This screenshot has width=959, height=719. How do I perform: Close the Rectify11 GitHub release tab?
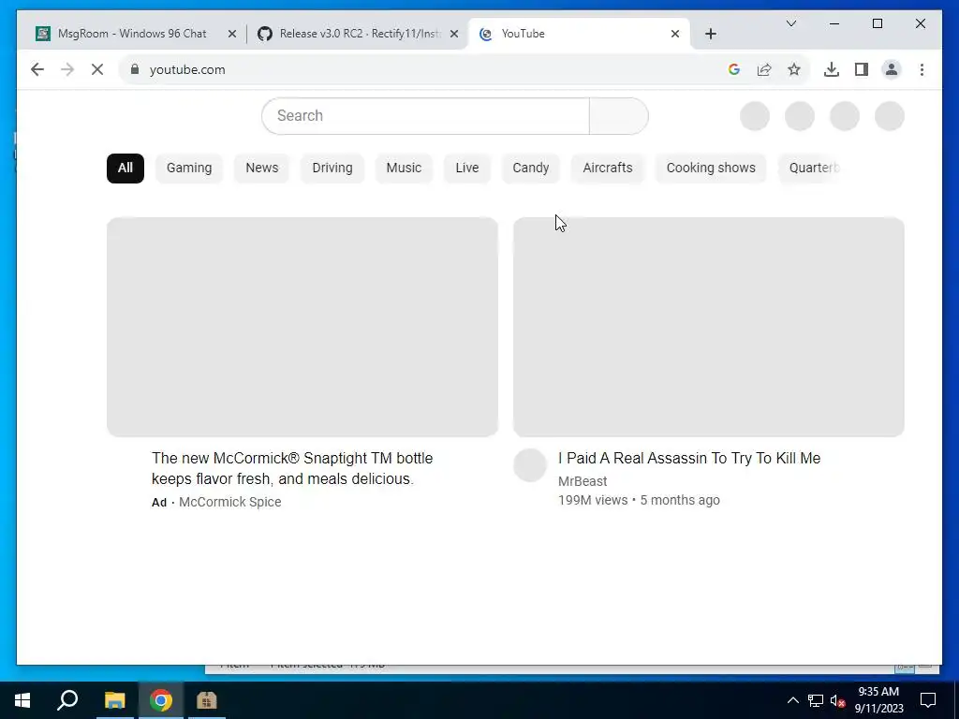(x=454, y=34)
